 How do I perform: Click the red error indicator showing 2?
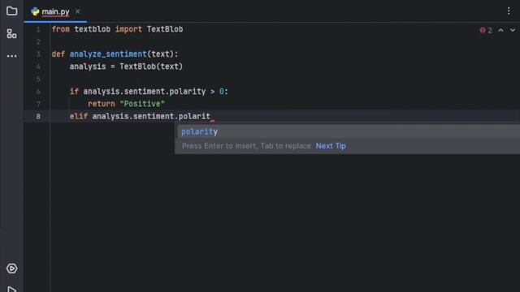(x=486, y=30)
